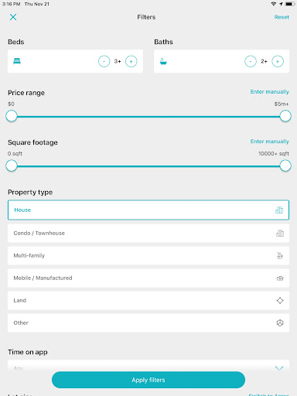
Task: Select the Other property cube icon
Action: coord(280,323)
